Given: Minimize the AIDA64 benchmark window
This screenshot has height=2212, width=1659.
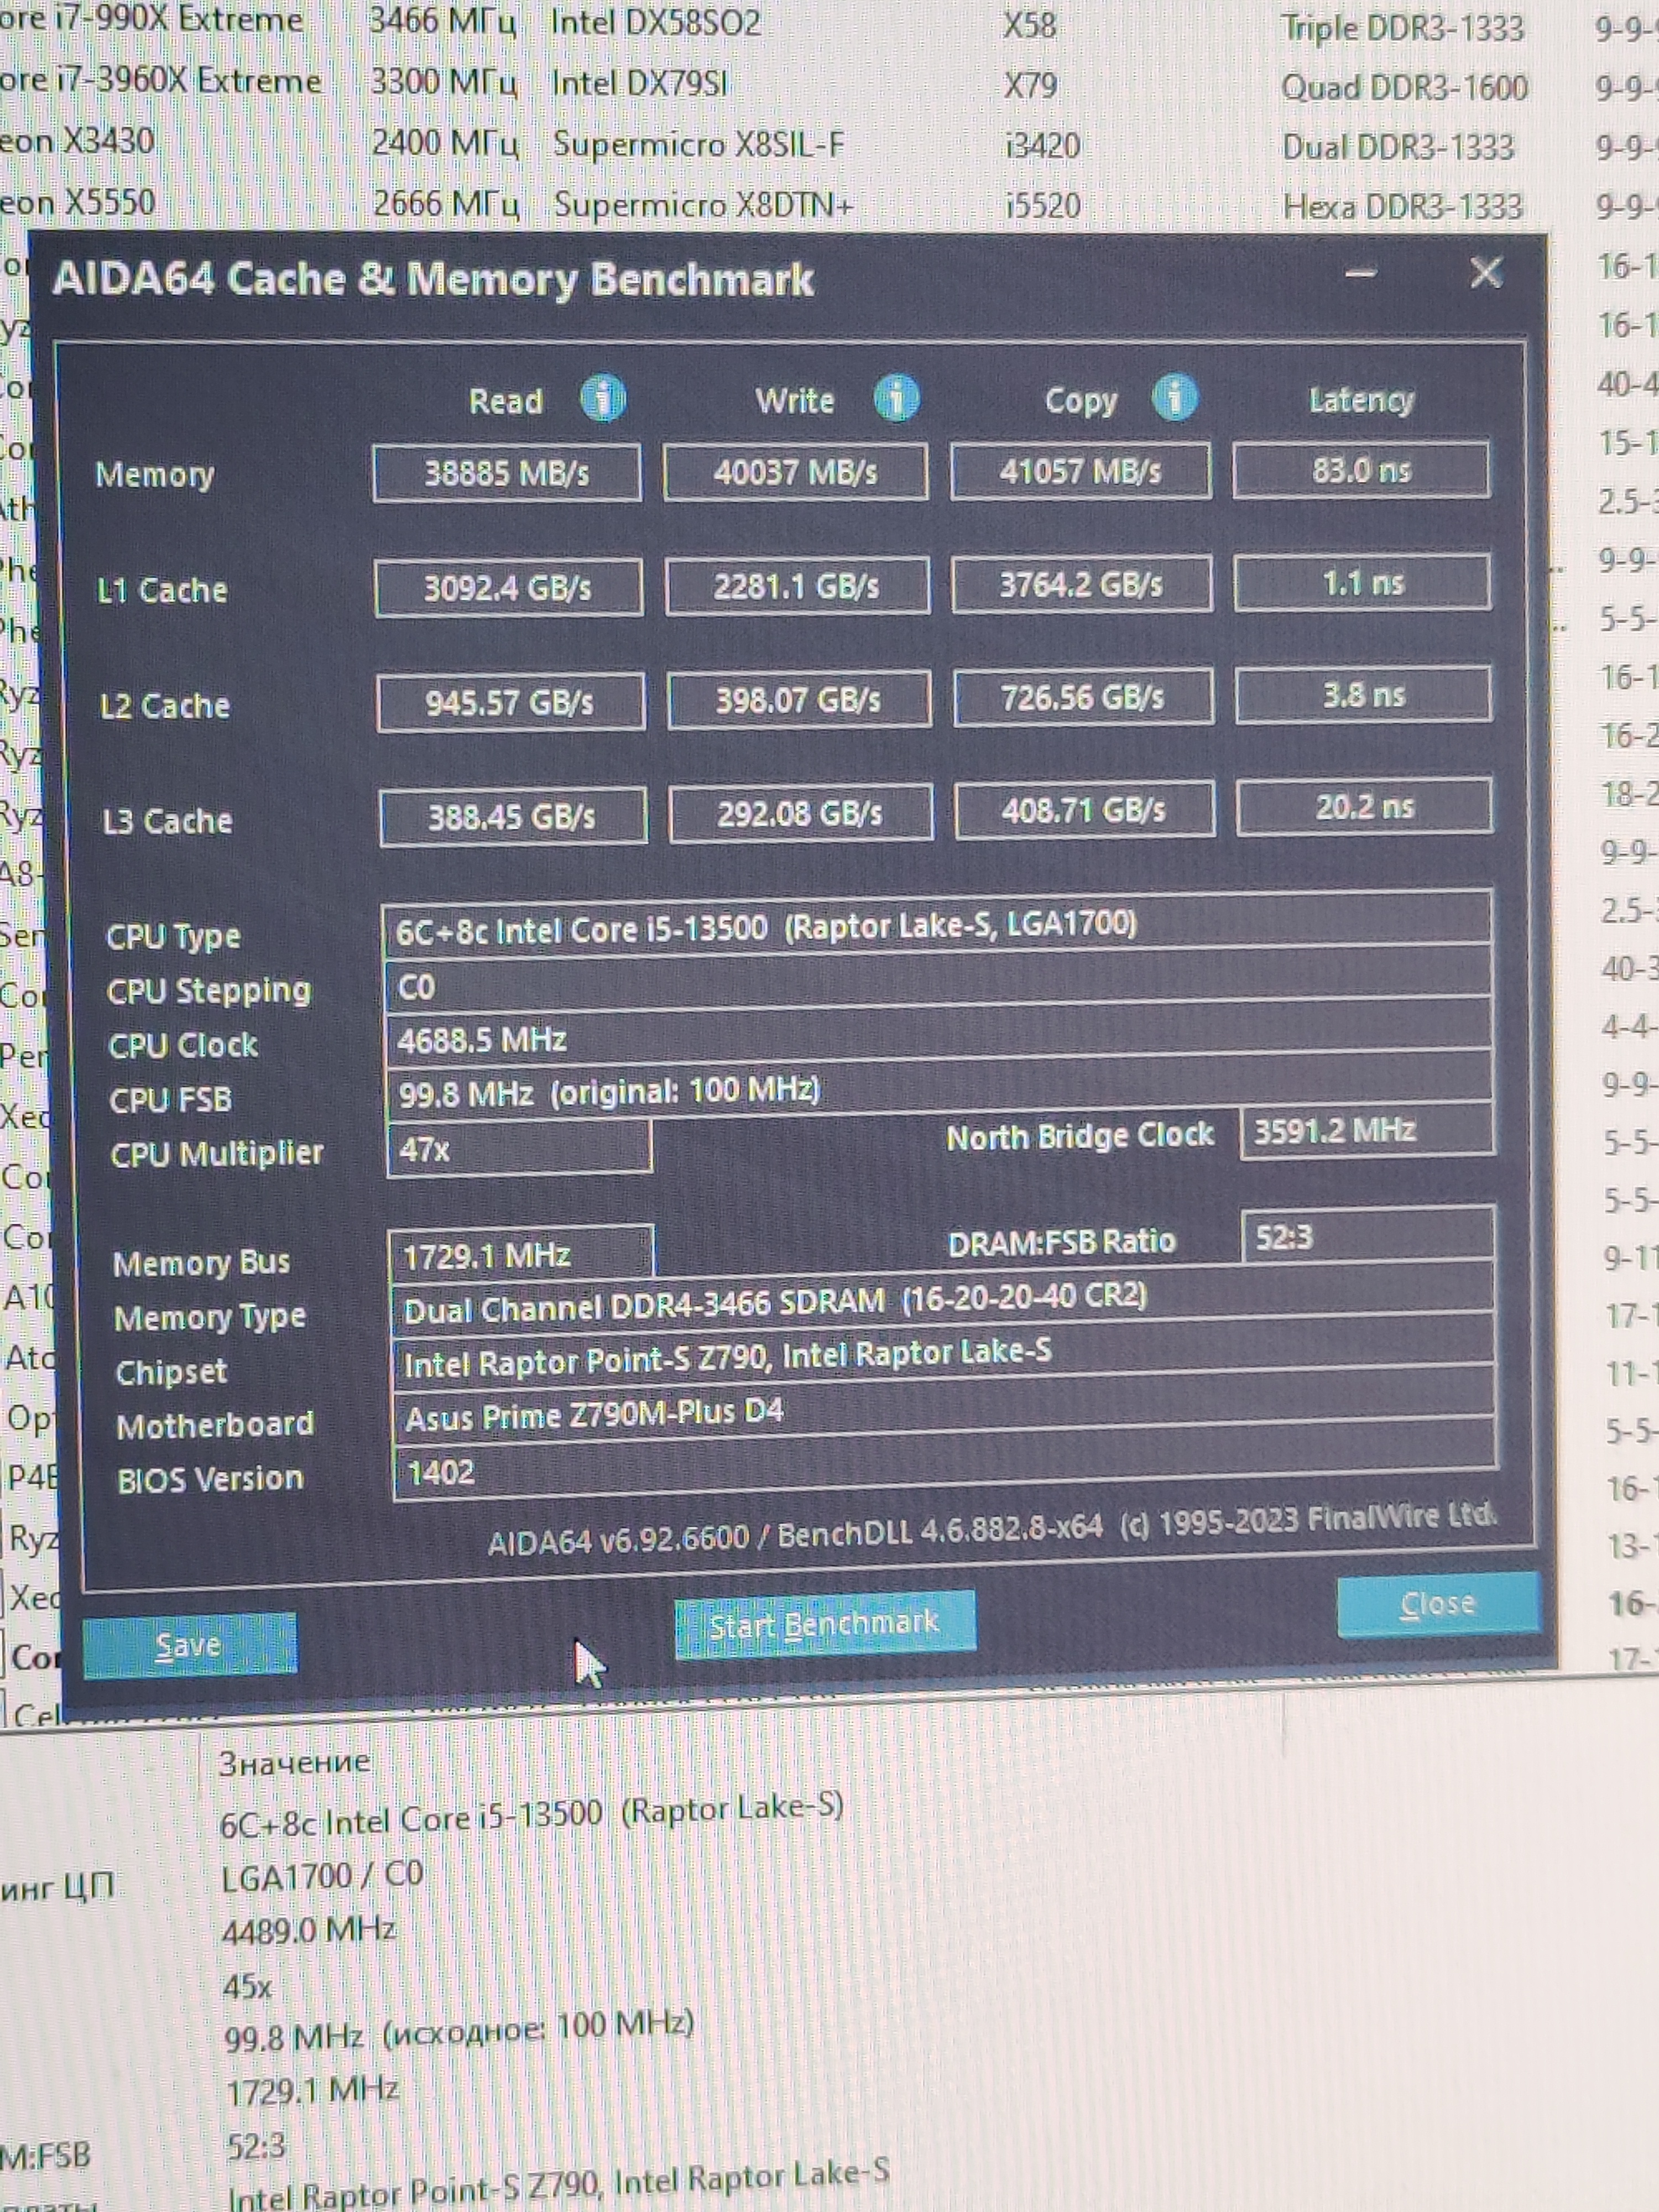Looking at the screenshot, I should point(1361,273).
